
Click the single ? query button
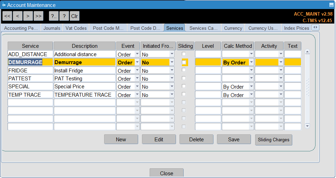coord(64,16)
